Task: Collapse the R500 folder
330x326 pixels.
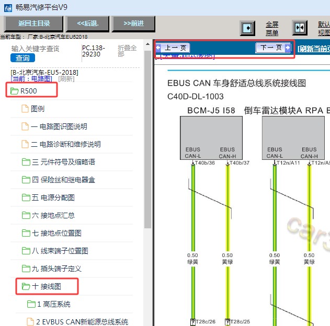Action: click(x=28, y=91)
